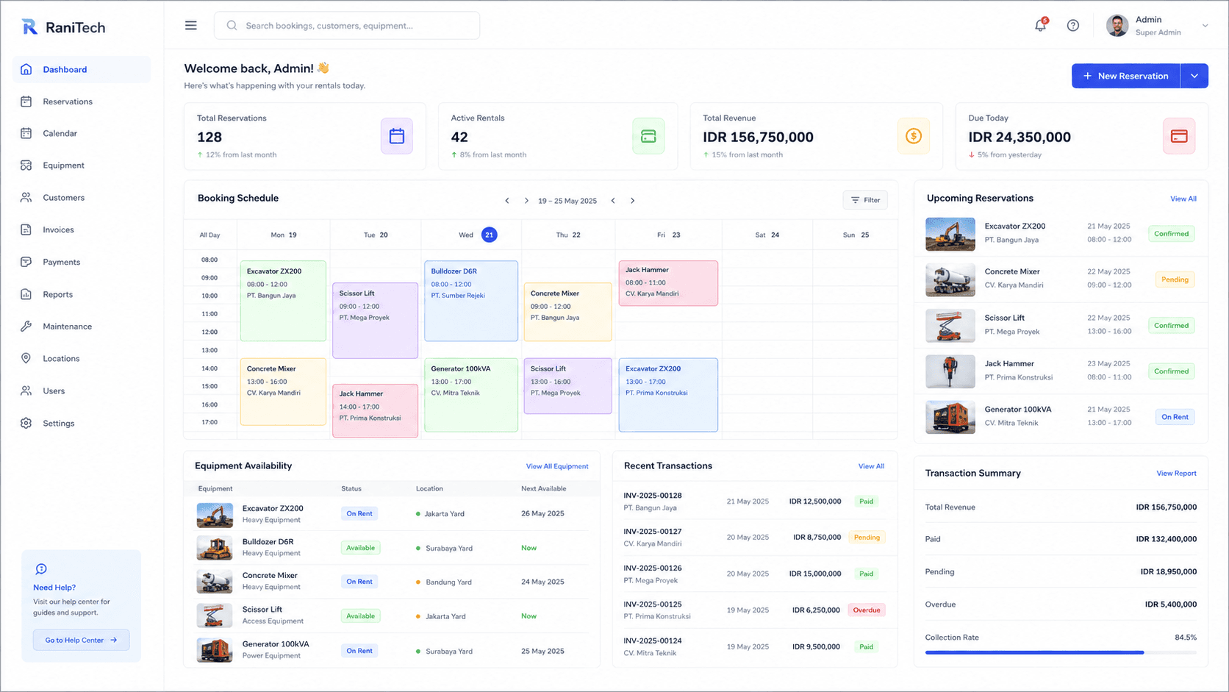This screenshot has height=692, width=1229.
Task: Select the Dashboard menu item
Action: click(x=82, y=69)
